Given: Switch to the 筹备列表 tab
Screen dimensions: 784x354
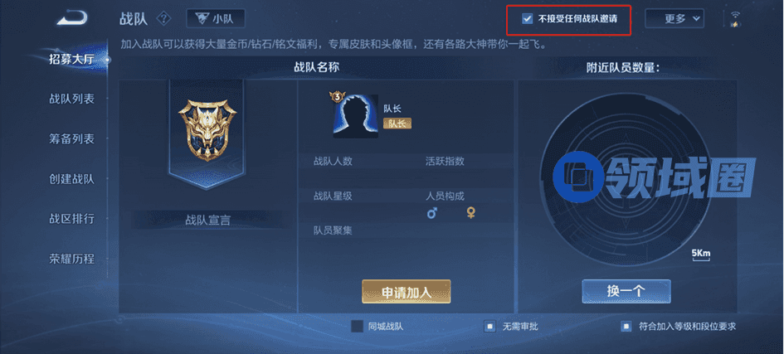Looking at the screenshot, I should tap(71, 138).
